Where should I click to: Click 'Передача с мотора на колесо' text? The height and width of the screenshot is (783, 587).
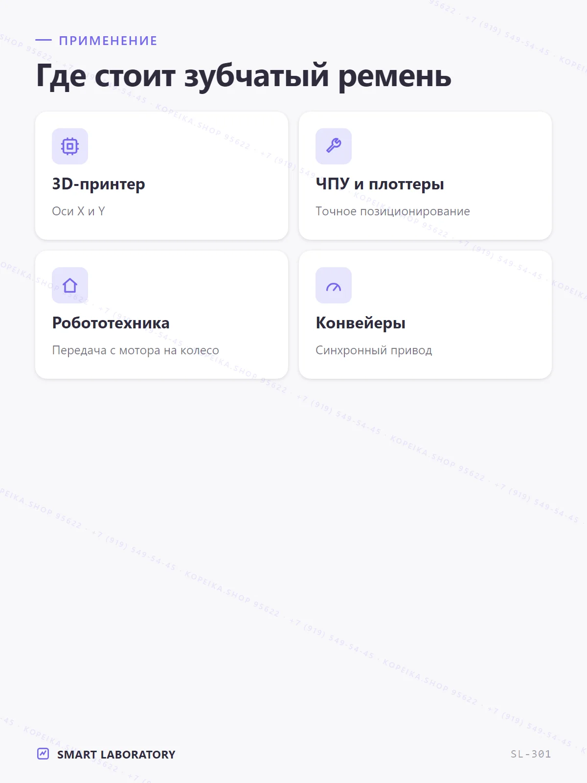click(135, 350)
